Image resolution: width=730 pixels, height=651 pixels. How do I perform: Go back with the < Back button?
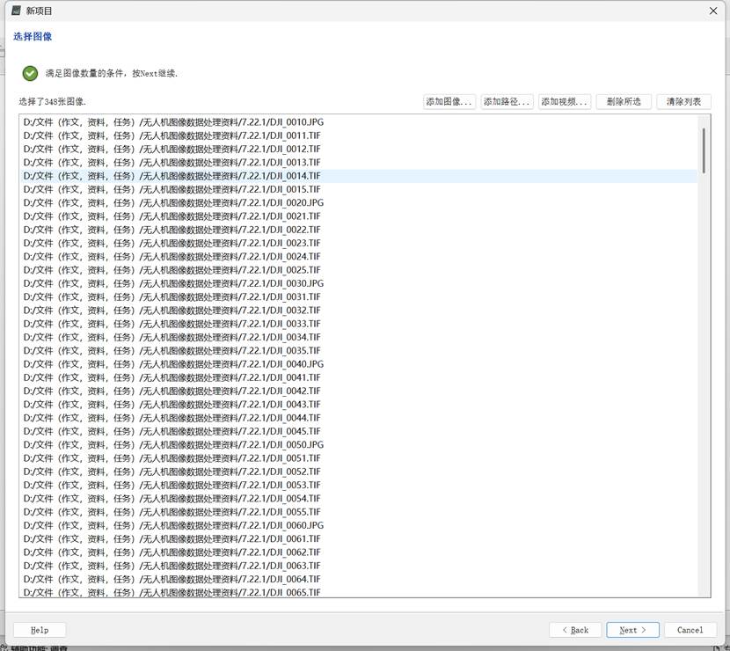pyautogui.click(x=575, y=630)
